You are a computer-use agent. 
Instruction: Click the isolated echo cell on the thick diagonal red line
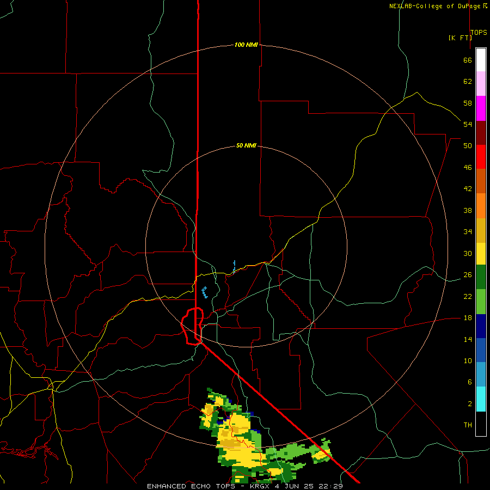point(321,451)
